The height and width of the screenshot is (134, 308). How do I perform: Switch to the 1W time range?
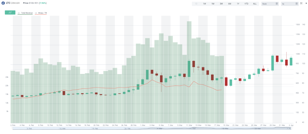coord(204,4)
